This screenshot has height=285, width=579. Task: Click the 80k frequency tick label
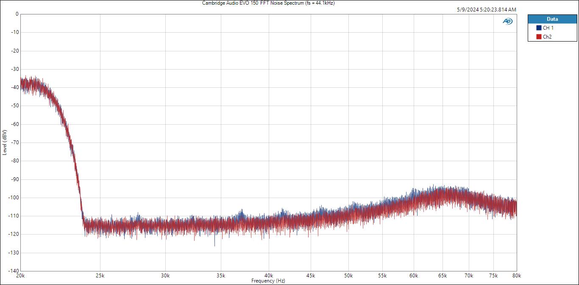click(x=516, y=275)
